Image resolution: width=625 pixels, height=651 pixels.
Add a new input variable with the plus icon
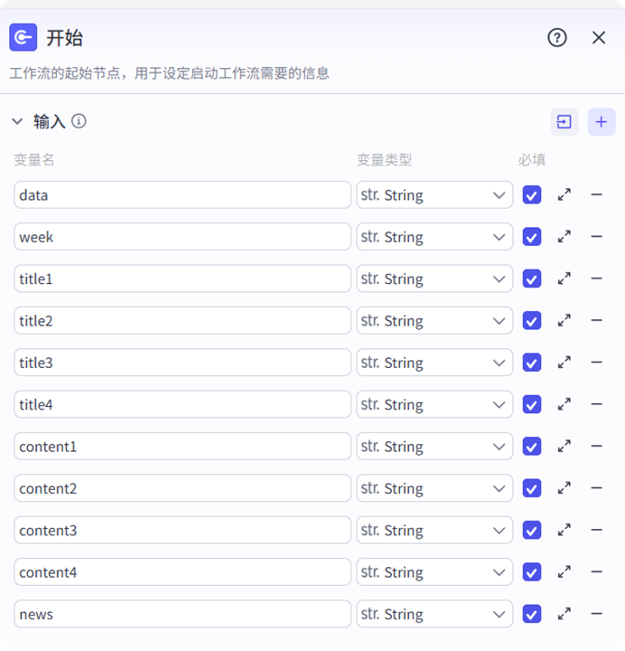click(602, 122)
